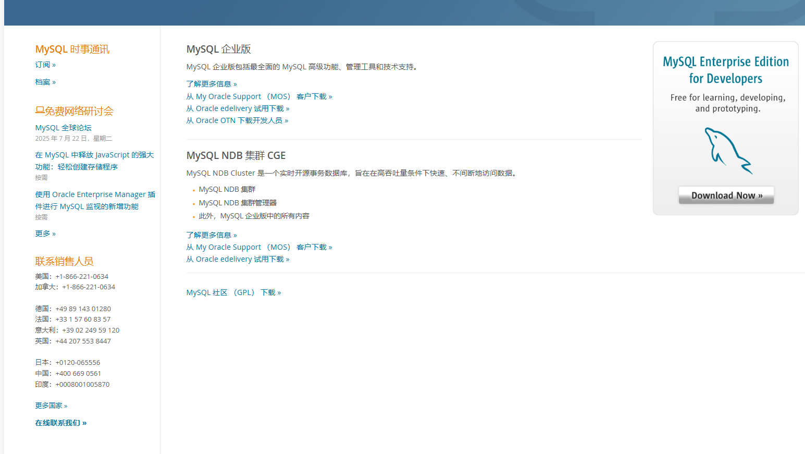Viewport: 805px width, 454px height.
Task: Click 此外，MySQL 企业版中的所有内容 bullet item
Action: point(254,216)
